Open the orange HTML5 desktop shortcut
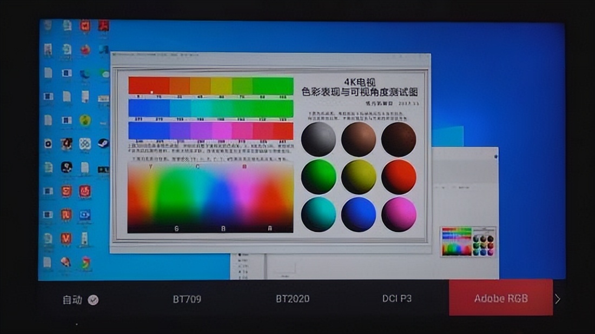This screenshot has width=595, height=334. pyautogui.click(x=67, y=190)
